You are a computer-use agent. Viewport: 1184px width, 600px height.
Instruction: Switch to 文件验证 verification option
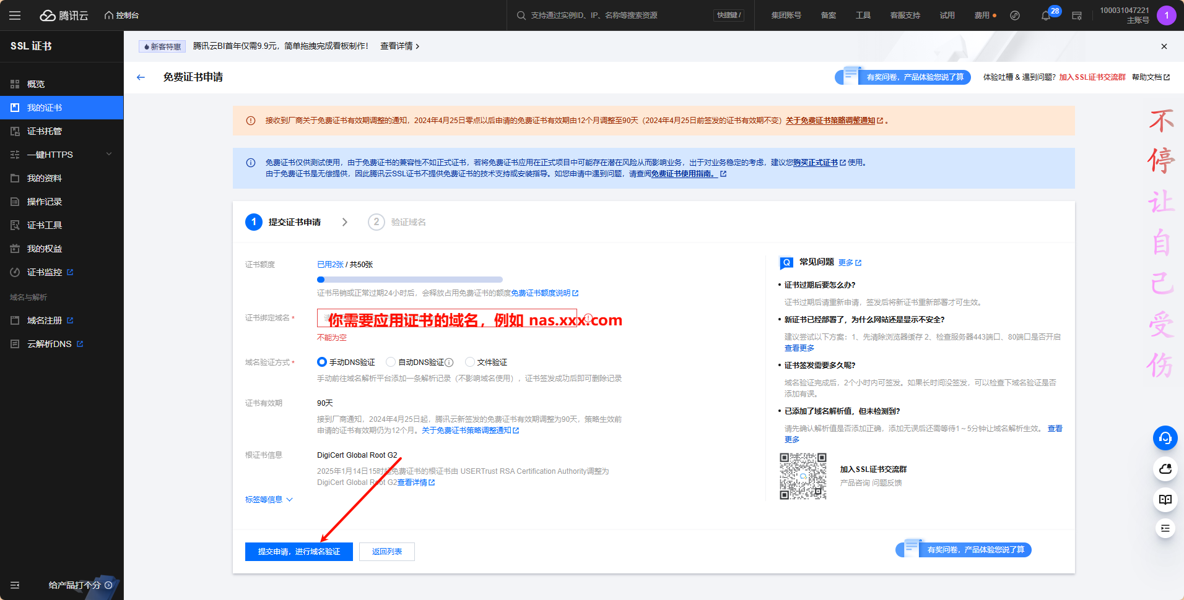tap(470, 362)
